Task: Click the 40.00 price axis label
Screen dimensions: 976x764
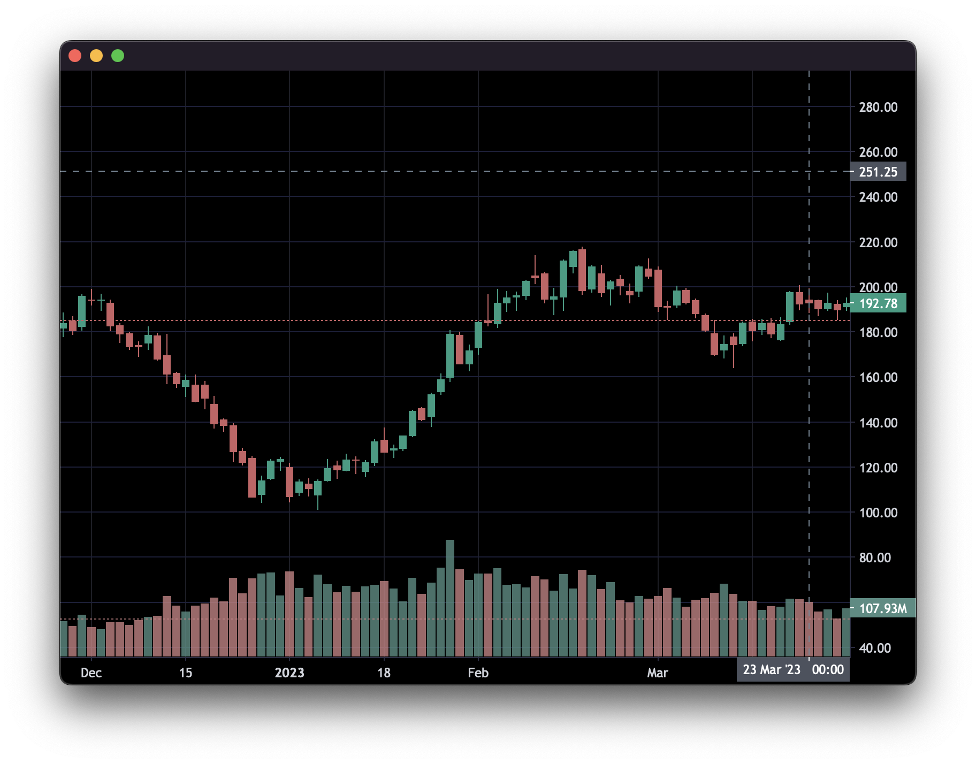Action: coord(875,648)
